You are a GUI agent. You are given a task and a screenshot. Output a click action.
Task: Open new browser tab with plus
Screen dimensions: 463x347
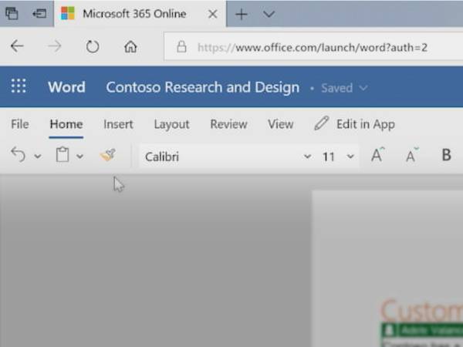tap(242, 14)
